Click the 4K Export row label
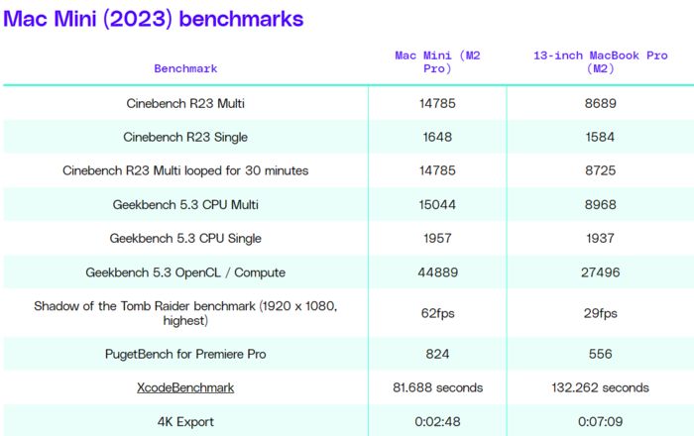Image resolution: width=694 pixels, height=436 pixels. 185,422
